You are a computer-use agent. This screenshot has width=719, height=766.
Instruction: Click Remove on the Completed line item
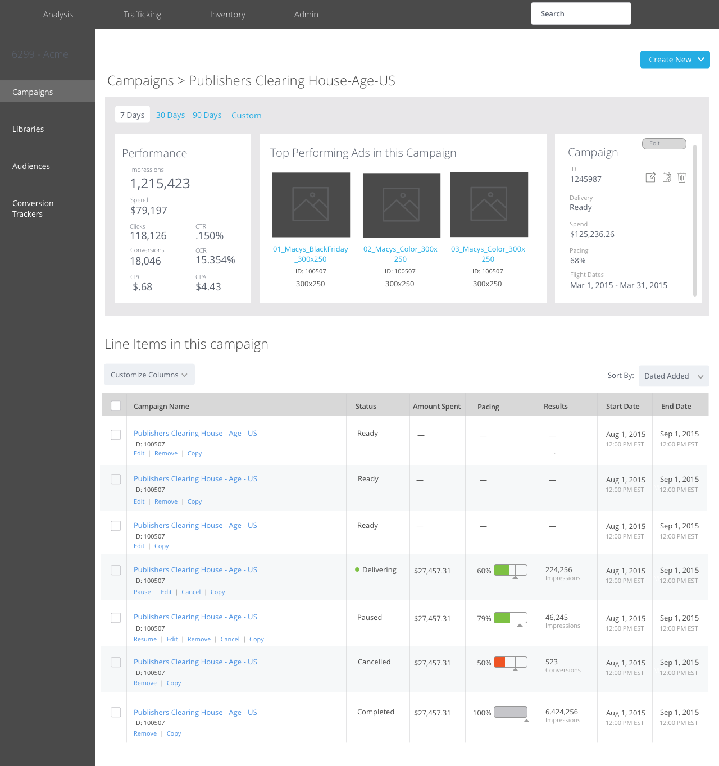click(x=145, y=733)
